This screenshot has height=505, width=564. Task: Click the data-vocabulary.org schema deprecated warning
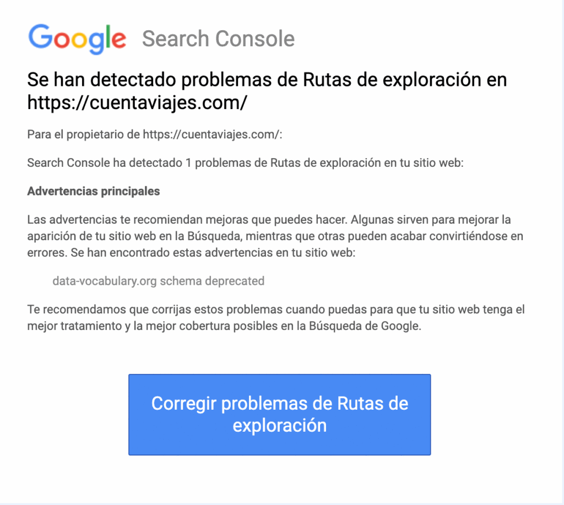(x=158, y=281)
